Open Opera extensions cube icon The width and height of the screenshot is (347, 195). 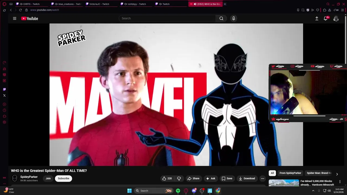click(x=324, y=10)
